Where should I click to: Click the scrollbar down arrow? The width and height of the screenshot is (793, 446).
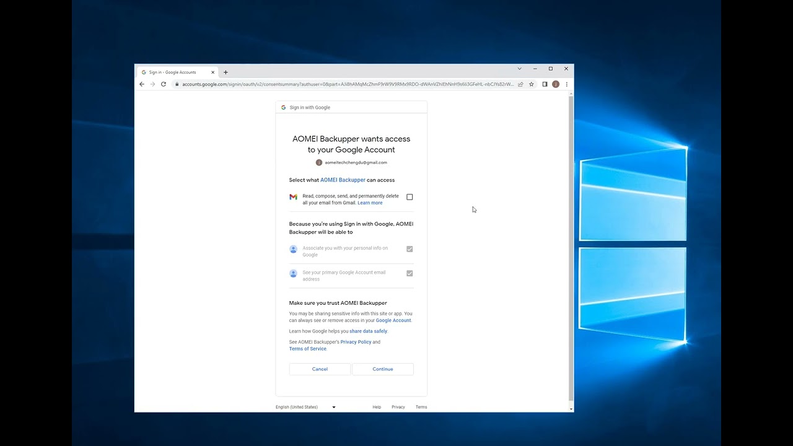(571, 409)
